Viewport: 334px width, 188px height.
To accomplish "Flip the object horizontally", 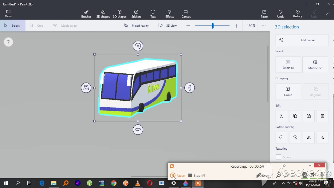I will tap(309, 138).
